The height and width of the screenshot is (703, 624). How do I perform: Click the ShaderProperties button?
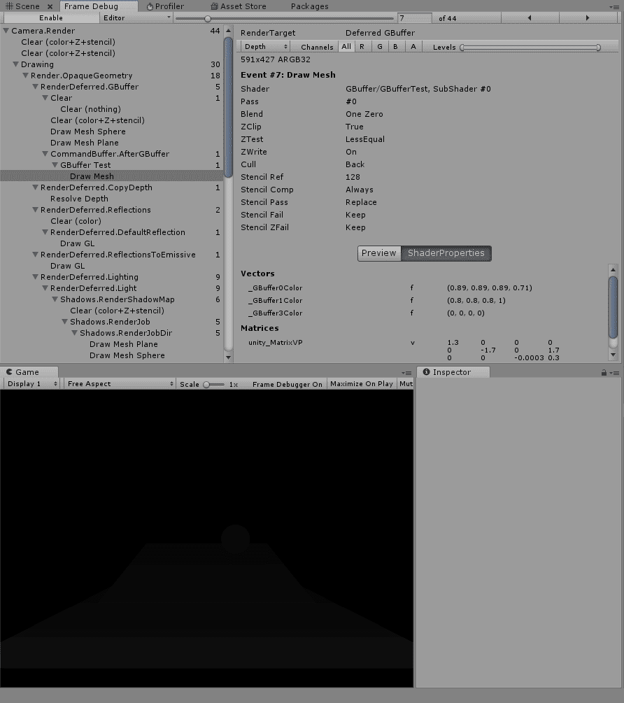click(446, 253)
